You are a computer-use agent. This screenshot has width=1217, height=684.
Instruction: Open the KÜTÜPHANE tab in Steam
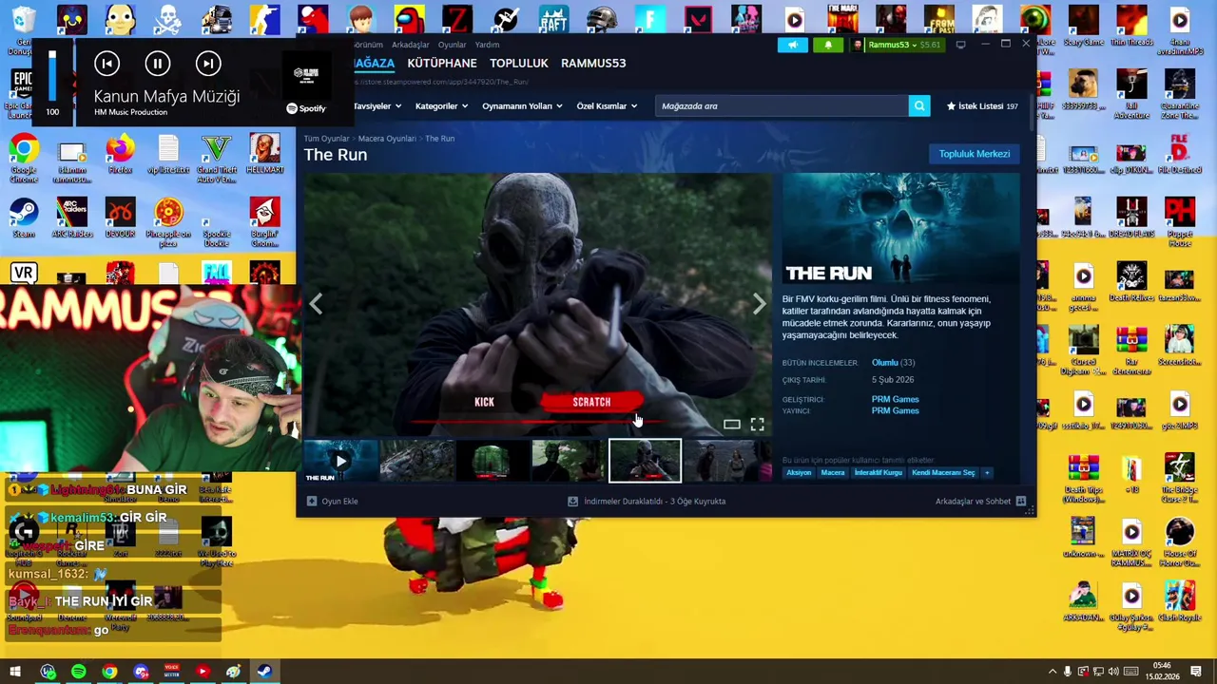coord(442,63)
